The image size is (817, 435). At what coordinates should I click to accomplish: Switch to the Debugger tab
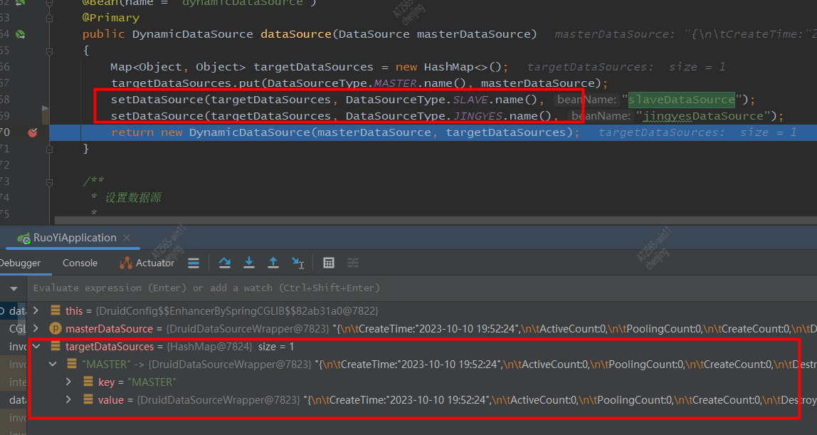(20, 263)
